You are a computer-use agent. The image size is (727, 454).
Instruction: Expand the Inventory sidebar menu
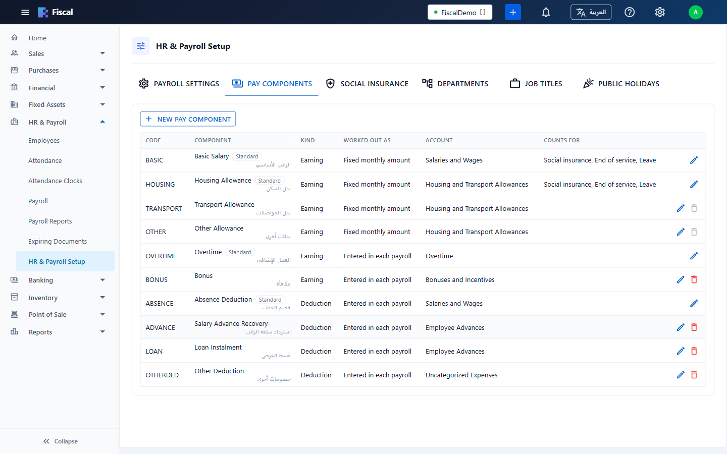pyautogui.click(x=59, y=298)
